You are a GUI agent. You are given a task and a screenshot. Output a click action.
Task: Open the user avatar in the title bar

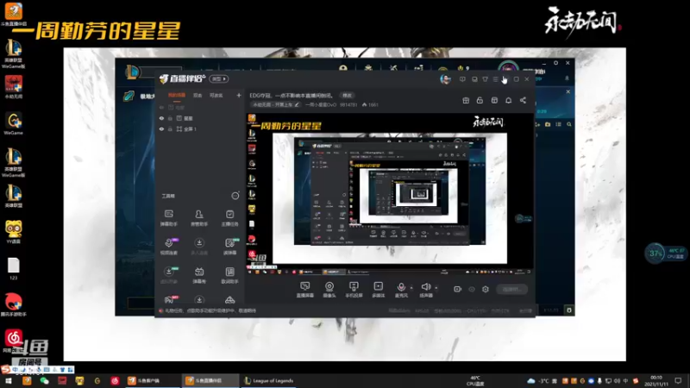(x=445, y=79)
